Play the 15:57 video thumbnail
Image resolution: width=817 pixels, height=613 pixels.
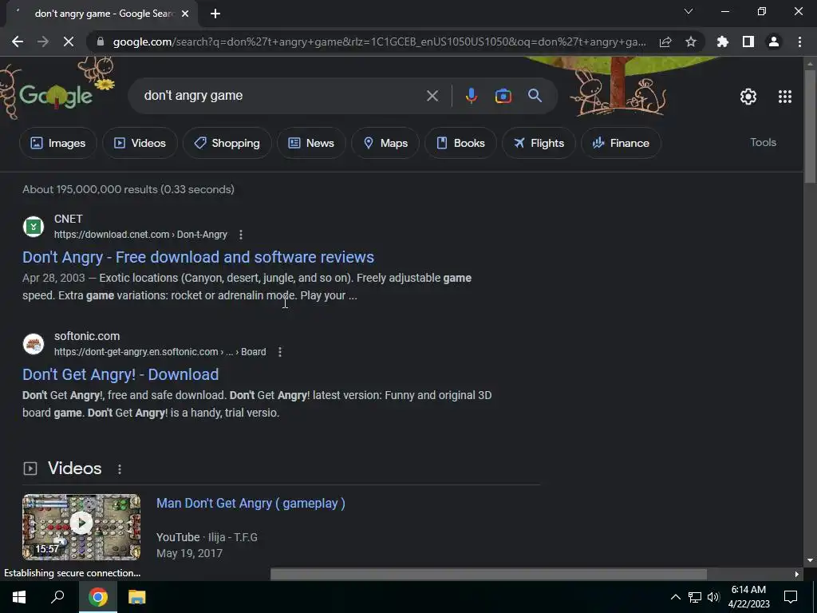click(x=81, y=527)
